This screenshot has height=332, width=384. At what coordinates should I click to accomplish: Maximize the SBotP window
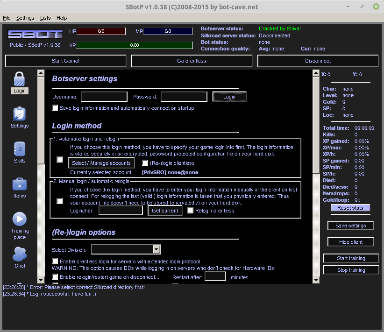(x=362, y=7)
